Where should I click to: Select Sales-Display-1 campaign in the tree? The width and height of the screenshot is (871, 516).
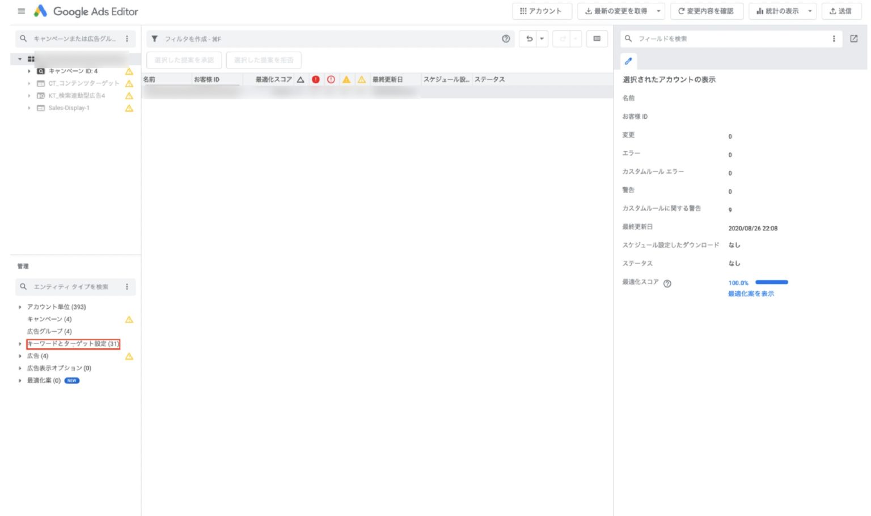[69, 108]
